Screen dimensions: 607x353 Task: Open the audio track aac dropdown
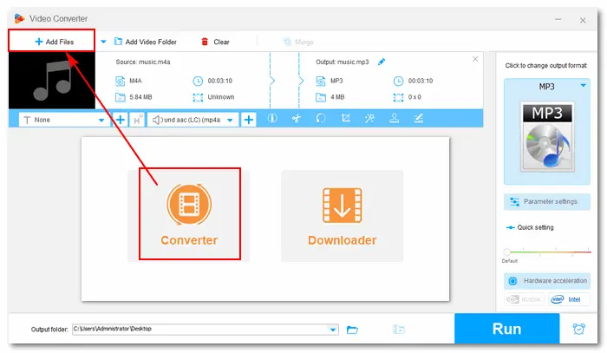tap(231, 121)
